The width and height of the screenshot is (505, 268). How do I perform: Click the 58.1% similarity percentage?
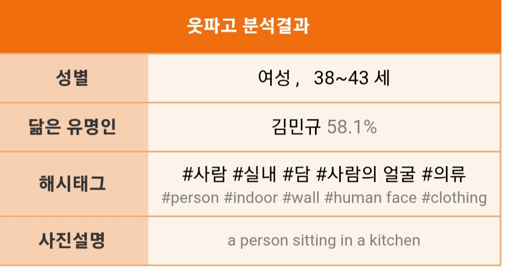click(352, 127)
